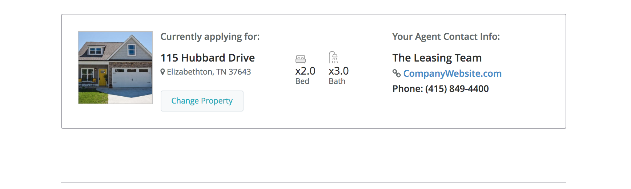This screenshot has height=189, width=631.
Task: Click the 'Bed' label text
Action: 302,81
